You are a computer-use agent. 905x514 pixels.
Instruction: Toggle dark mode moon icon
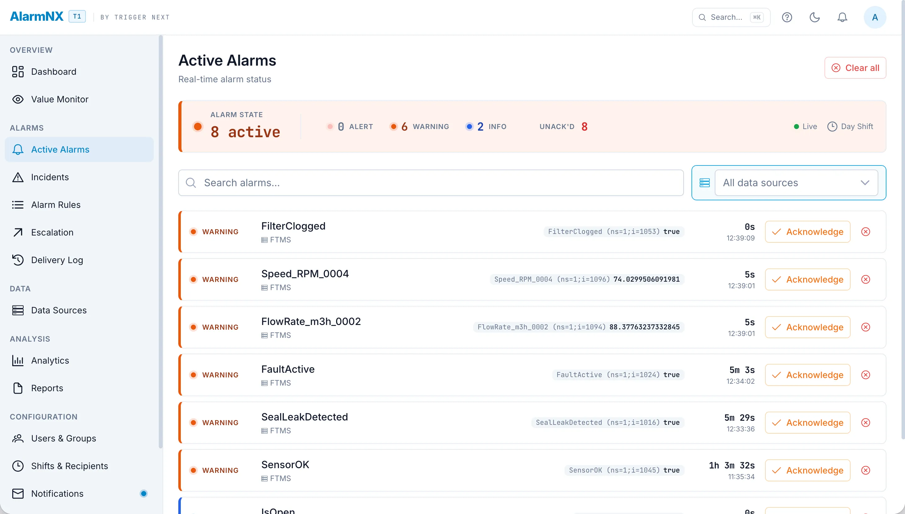[x=814, y=17]
